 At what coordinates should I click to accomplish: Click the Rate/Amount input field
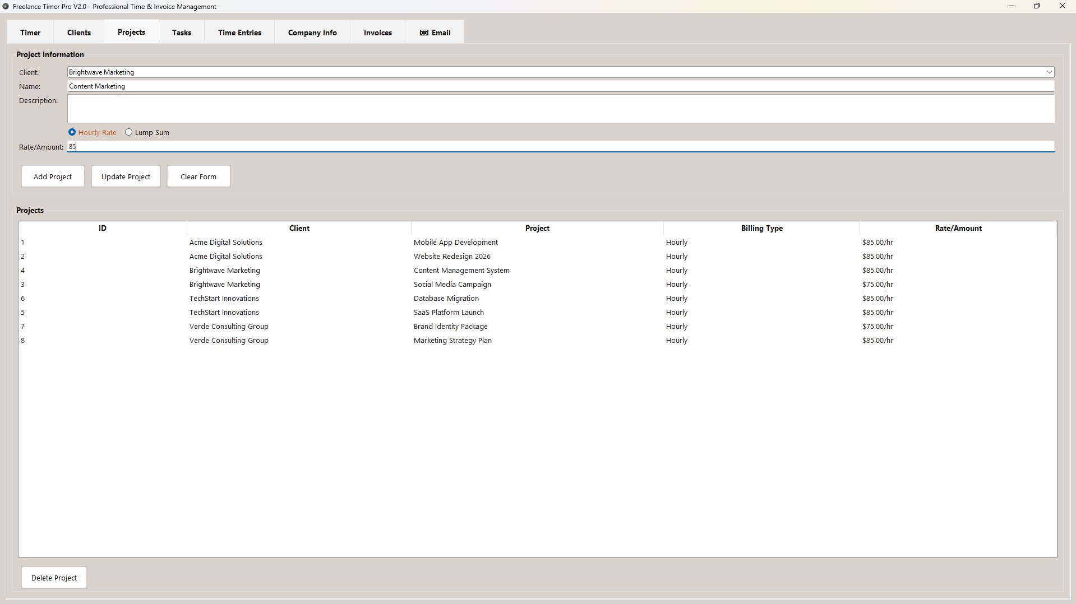560,147
